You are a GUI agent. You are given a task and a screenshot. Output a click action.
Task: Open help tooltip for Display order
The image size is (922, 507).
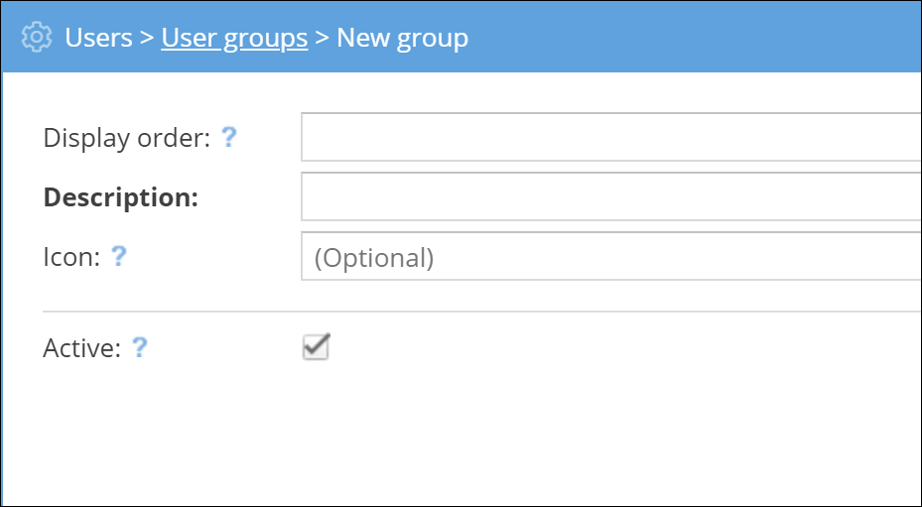click(229, 137)
